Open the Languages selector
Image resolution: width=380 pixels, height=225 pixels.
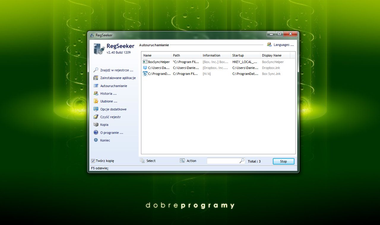point(284,45)
